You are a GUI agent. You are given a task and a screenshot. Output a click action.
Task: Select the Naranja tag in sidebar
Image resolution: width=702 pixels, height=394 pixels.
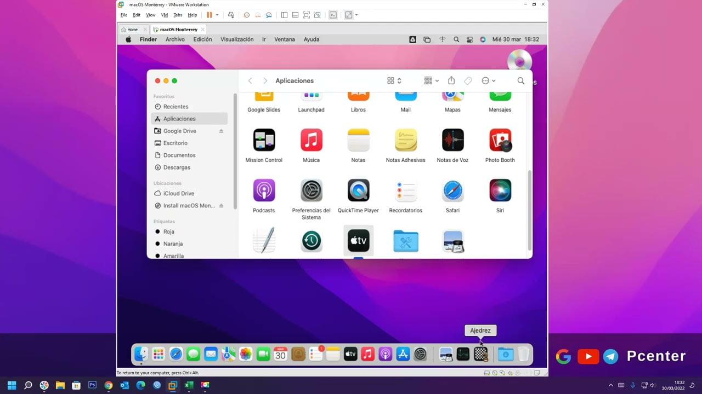[x=189, y=244]
